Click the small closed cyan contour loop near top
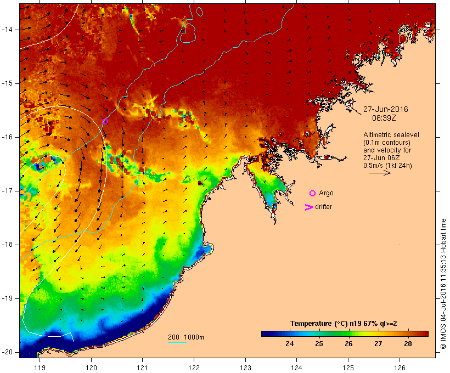 coord(199,11)
